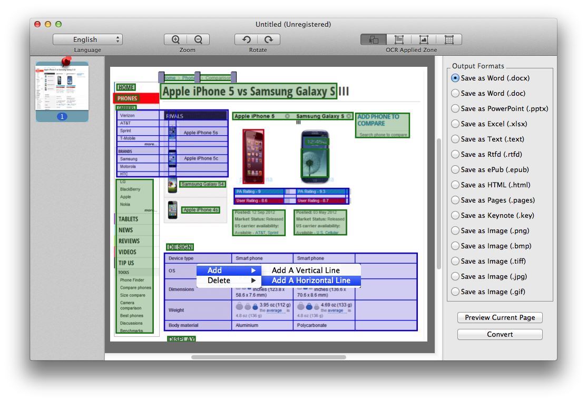Click the Preview Current Page button

pos(500,317)
